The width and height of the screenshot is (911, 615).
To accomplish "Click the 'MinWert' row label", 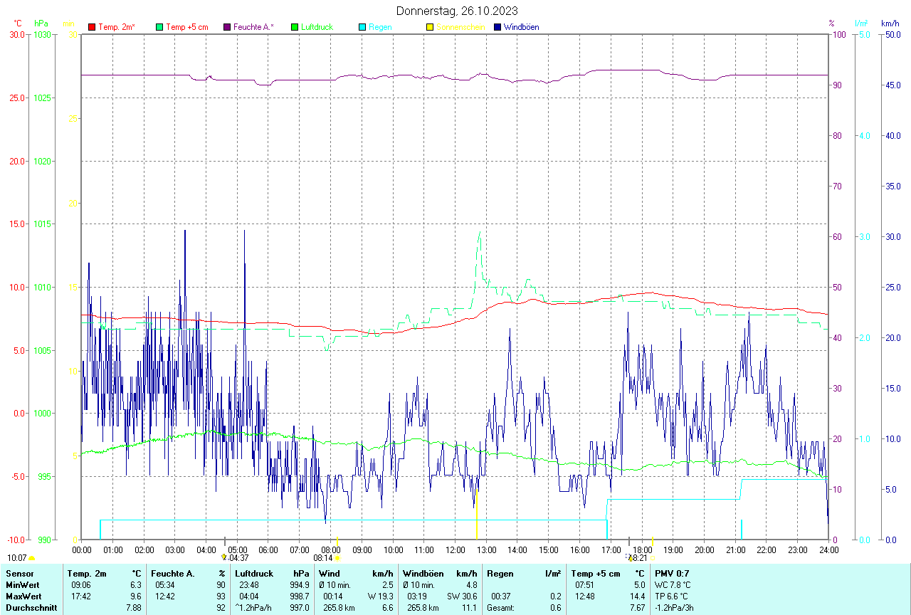I will point(22,584).
